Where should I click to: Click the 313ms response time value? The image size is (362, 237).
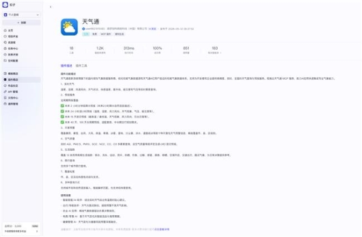[129, 48]
